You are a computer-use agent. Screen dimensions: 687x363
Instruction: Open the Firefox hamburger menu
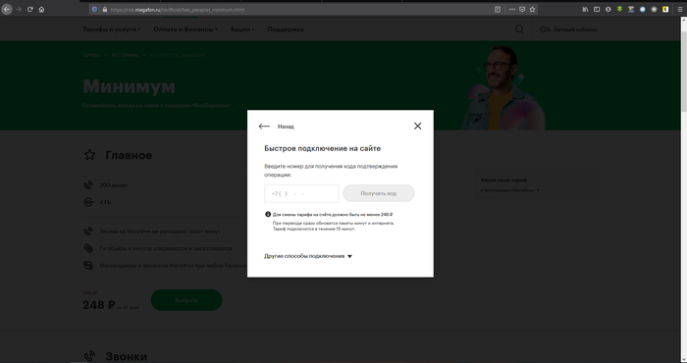click(x=680, y=9)
